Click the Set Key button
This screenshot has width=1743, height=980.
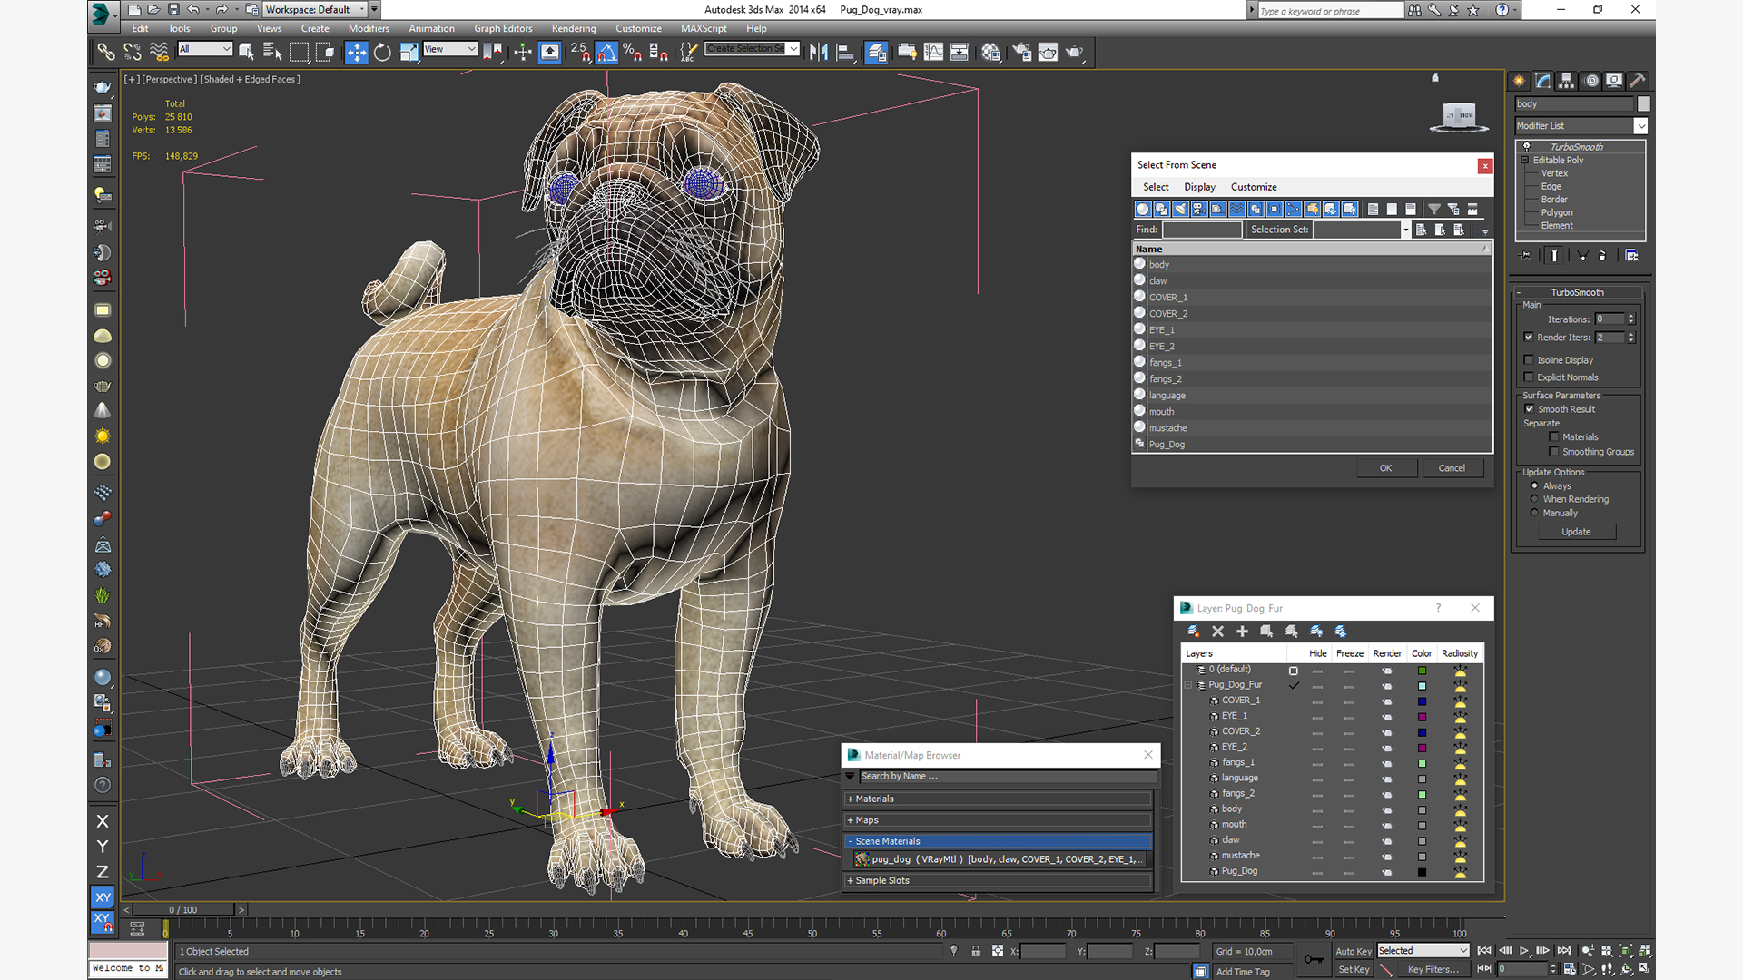(1354, 970)
